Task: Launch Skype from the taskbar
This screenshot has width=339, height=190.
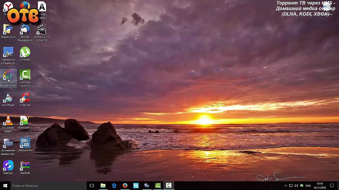Action: click(x=136, y=186)
